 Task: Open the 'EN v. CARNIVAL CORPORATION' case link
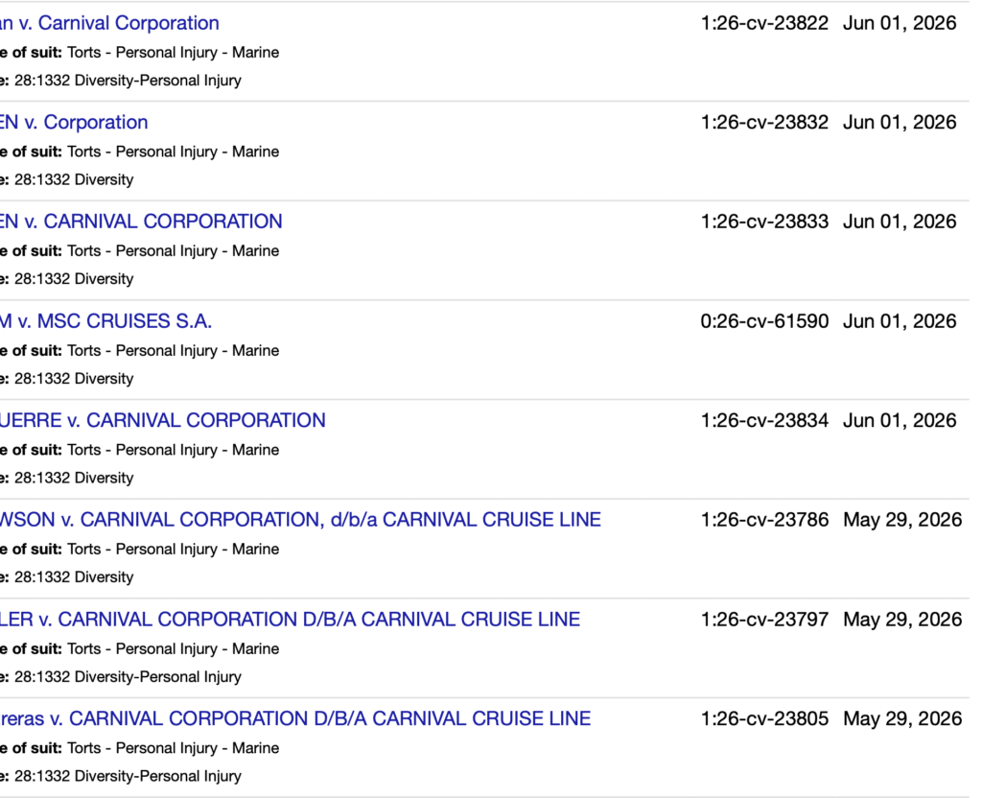tap(141, 222)
